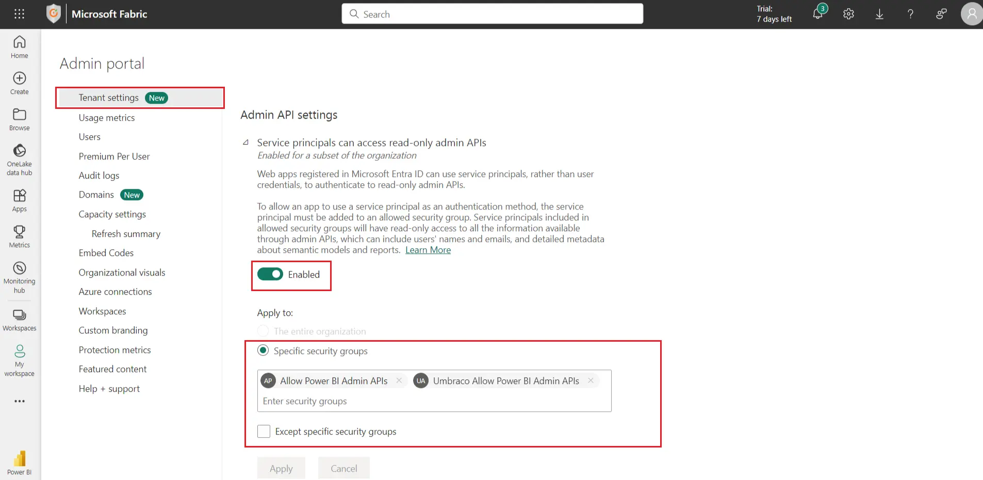
Task: Click the Admin portal title
Action: click(x=102, y=63)
